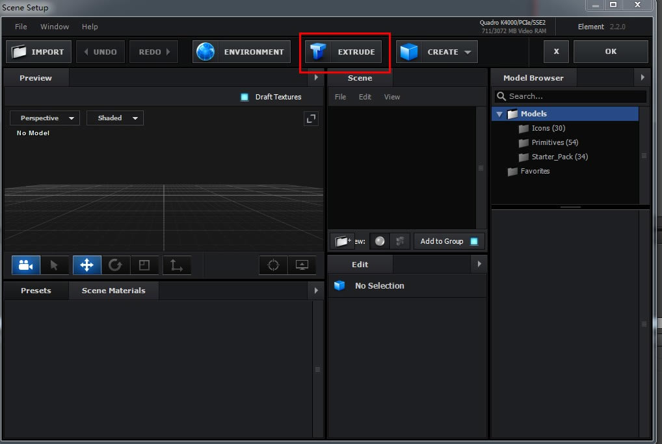Toggle the Draft Textures checkbox
This screenshot has width=662, height=444.
pos(245,97)
